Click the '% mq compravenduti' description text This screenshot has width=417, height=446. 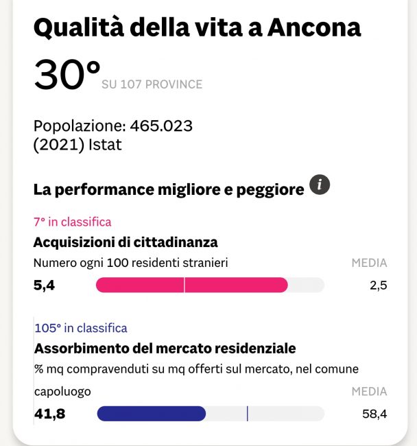[x=196, y=369]
